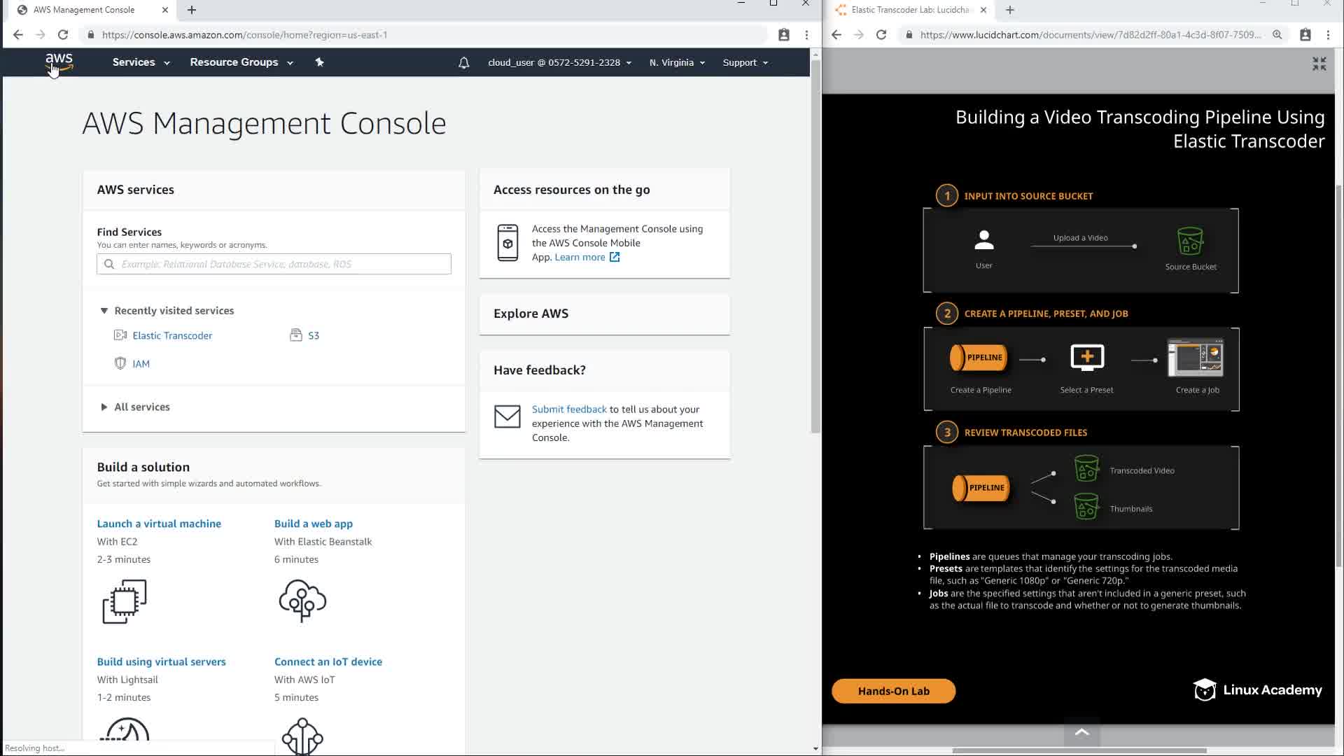Expand the All services list
The image size is (1344, 756).
pos(141,407)
